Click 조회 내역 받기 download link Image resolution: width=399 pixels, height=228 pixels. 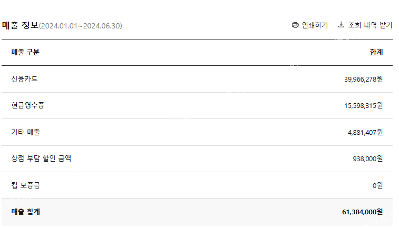(370, 25)
